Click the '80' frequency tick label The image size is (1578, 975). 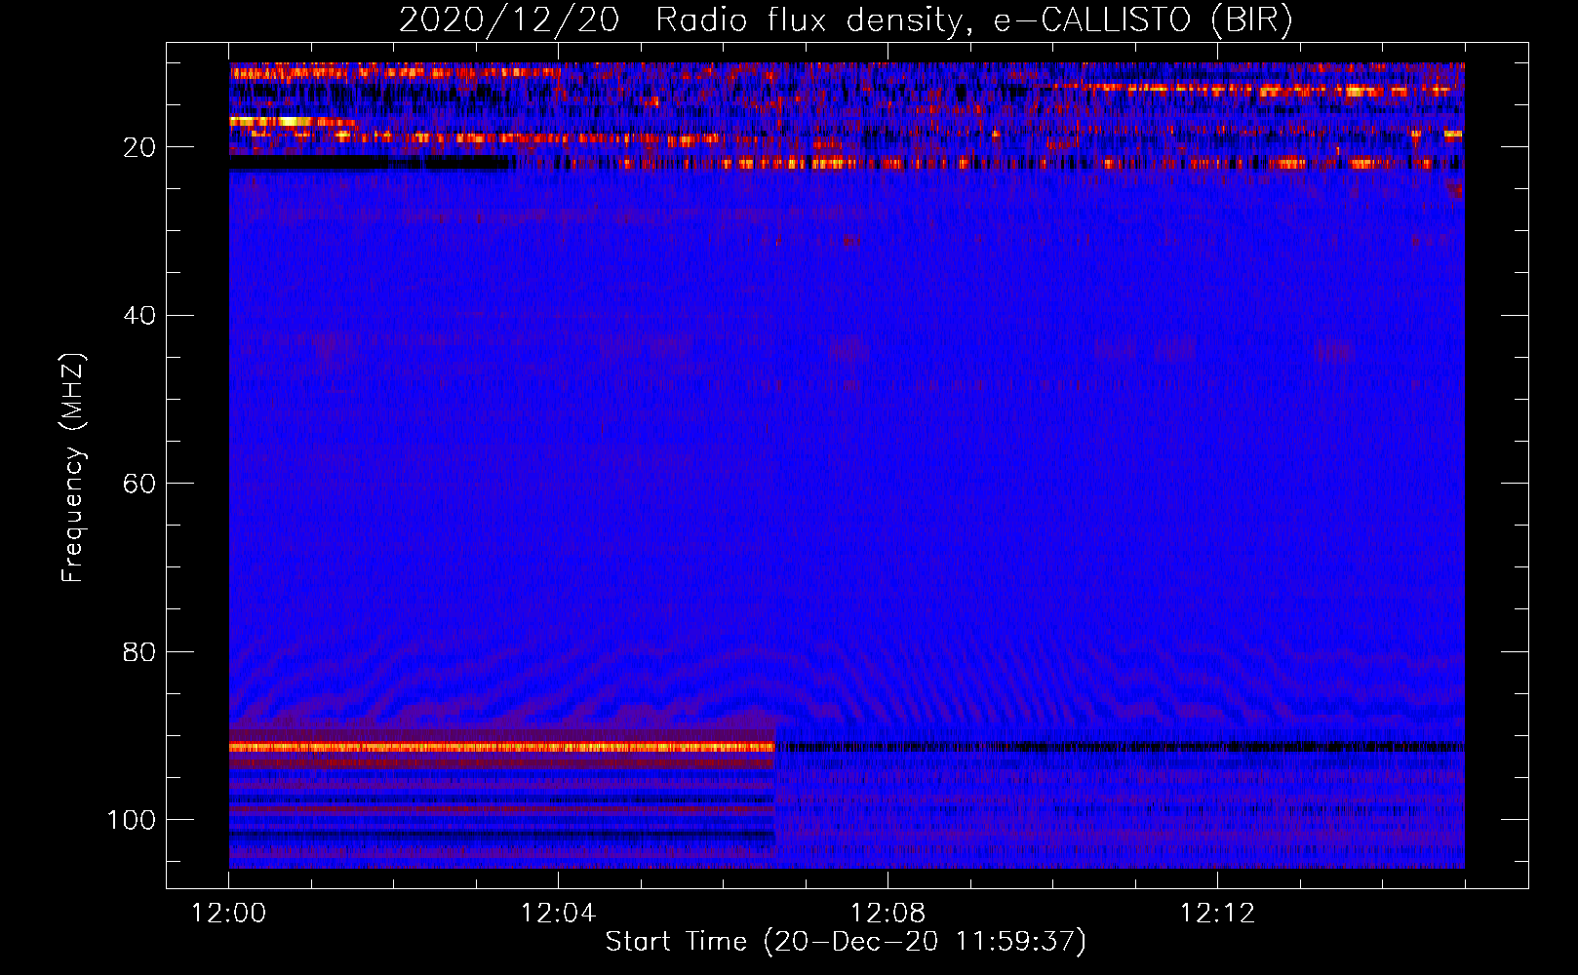[x=140, y=652]
